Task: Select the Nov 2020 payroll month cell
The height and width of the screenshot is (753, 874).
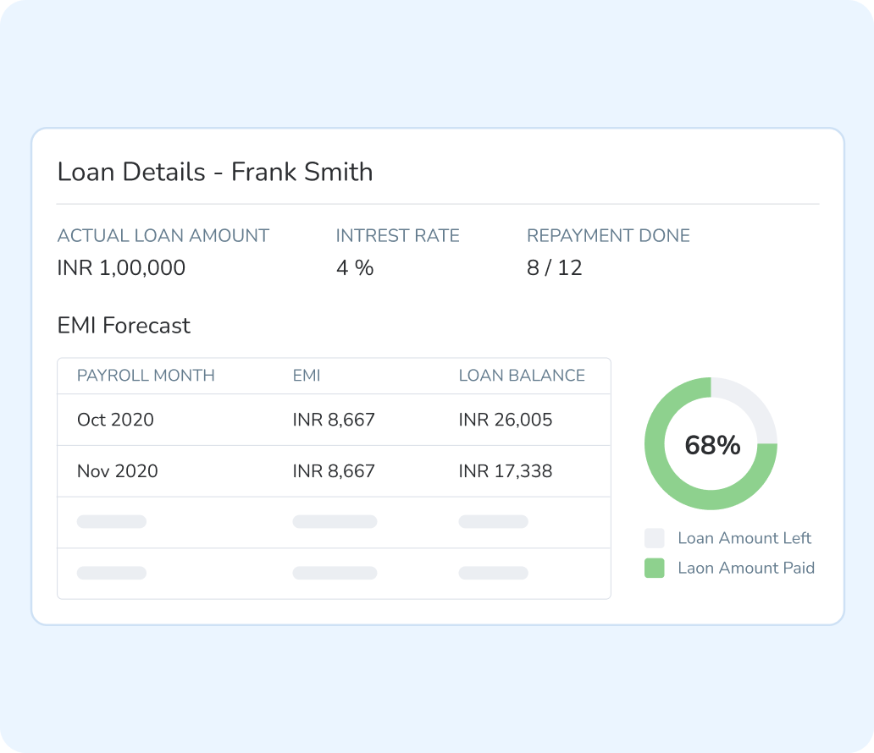Action: 118,471
